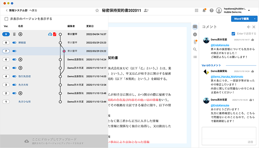This screenshot has height=148, width=259.
Task: Toggle visibility switch for version 8
Action: click(14, 43)
